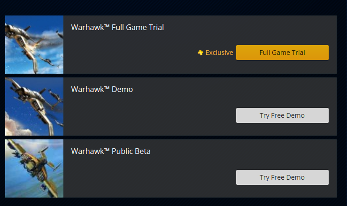Click the dark page background outside the list
Viewport: 347px width, 206px height.
[x=173, y=7]
